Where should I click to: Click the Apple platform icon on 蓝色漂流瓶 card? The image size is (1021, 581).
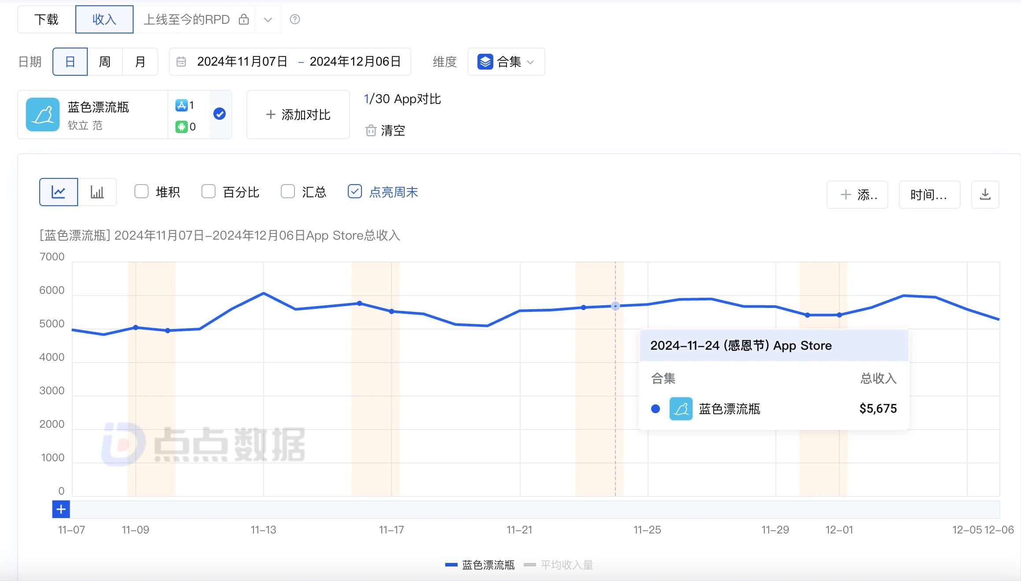182,105
